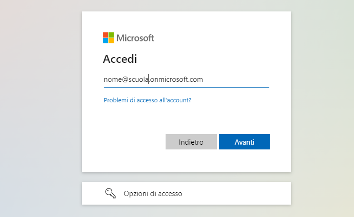This screenshot has width=354, height=217.
Task: Focus the email address input field
Action: [x=187, y=79]
